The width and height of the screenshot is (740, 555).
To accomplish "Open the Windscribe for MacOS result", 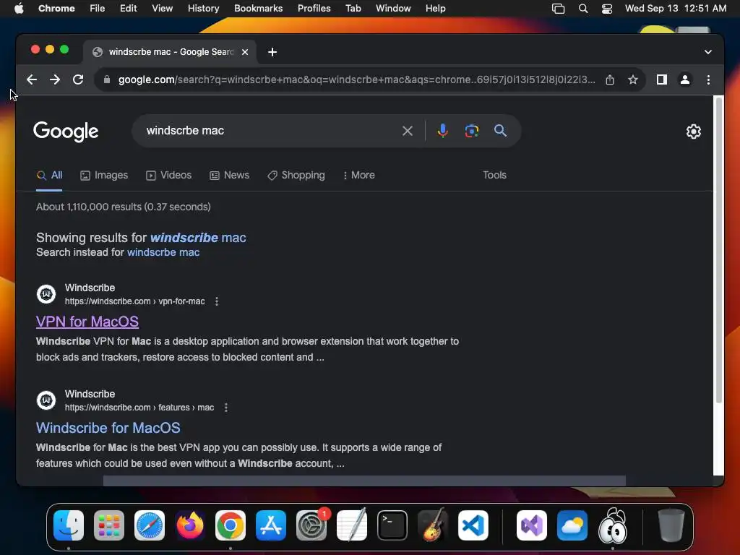I will click(108, 428).
